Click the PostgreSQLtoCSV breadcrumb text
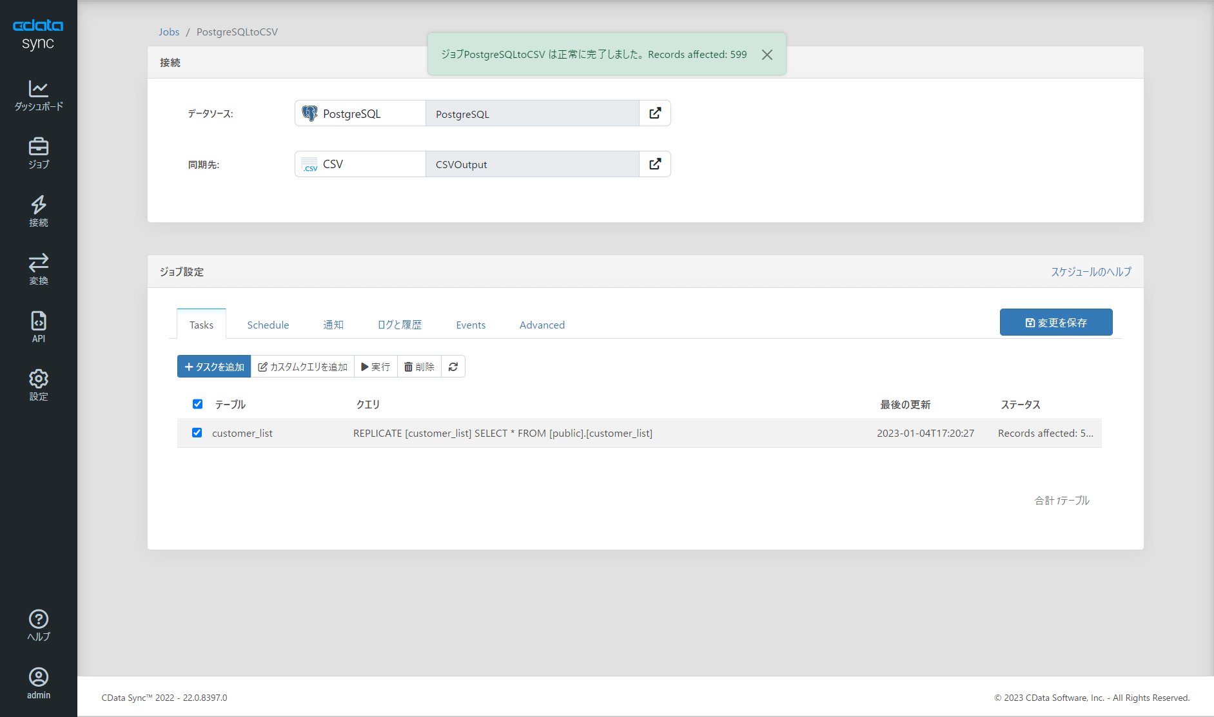 [x=237, y=32]
